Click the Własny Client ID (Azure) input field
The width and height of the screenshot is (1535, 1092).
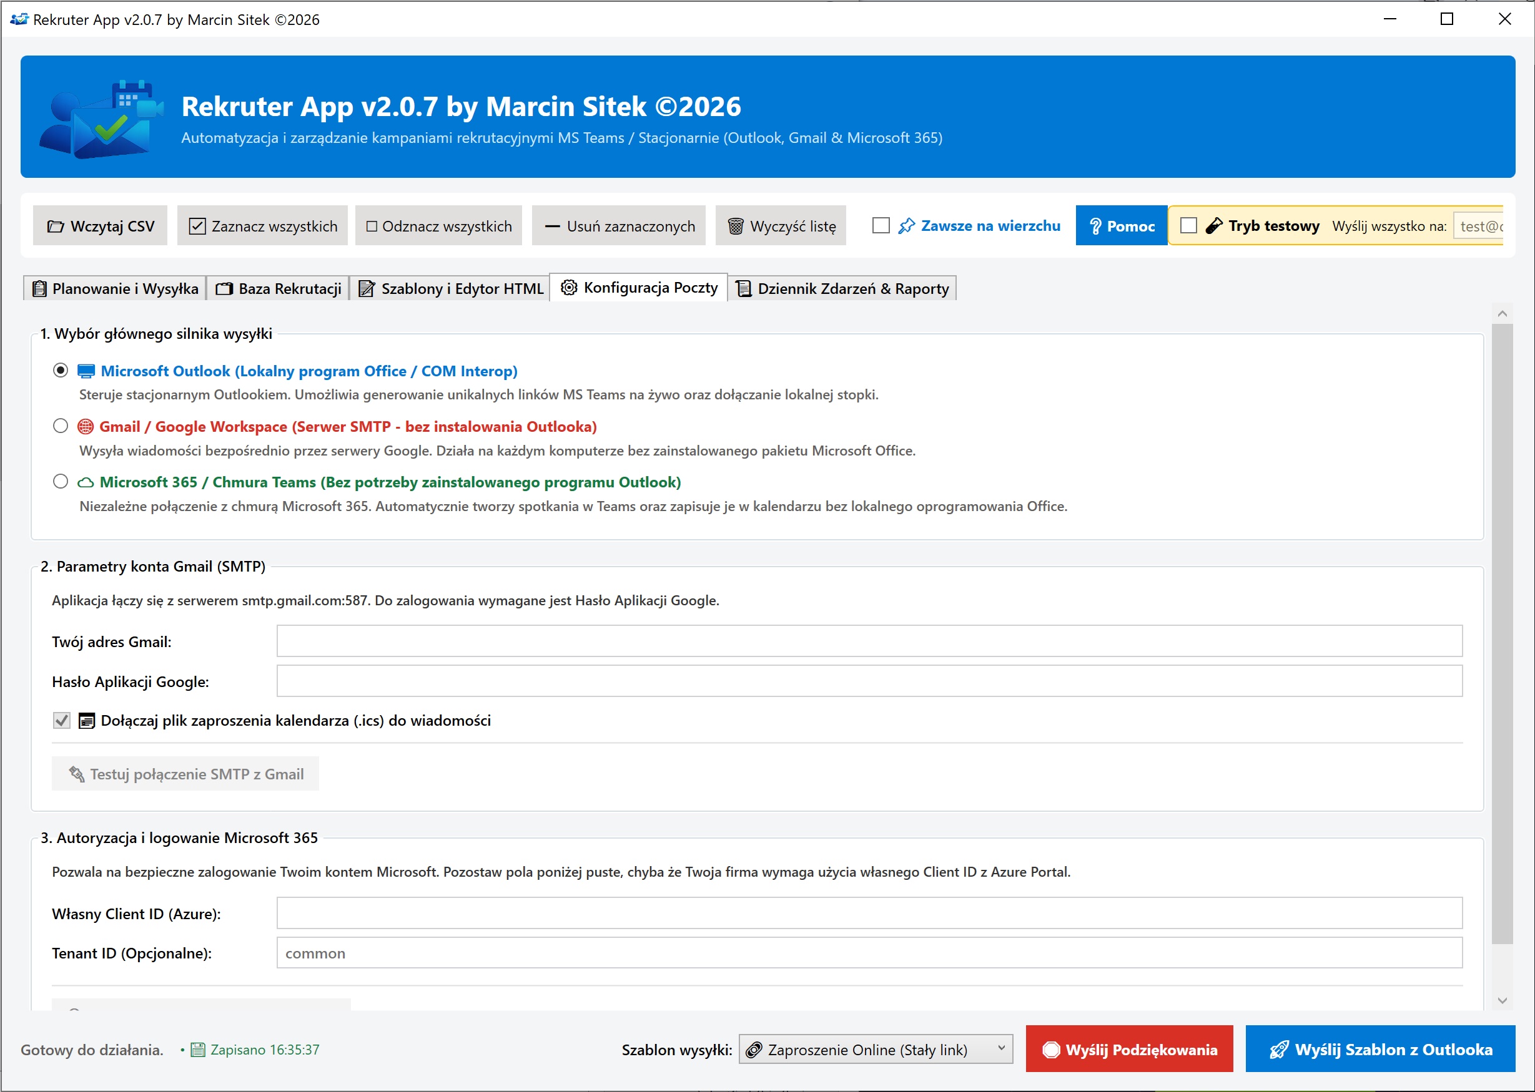click(x=869, y=913)
